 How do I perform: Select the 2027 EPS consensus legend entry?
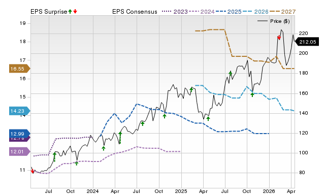282,12
